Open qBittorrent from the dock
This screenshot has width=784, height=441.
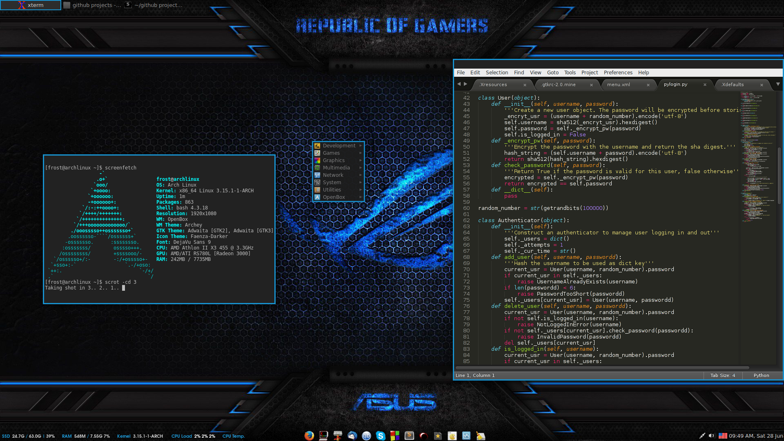pyautogui.click(x=366, y=436)
